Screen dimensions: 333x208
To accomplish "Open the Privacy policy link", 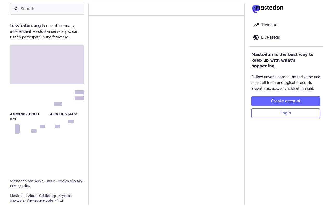I will (x=20, y=186).
